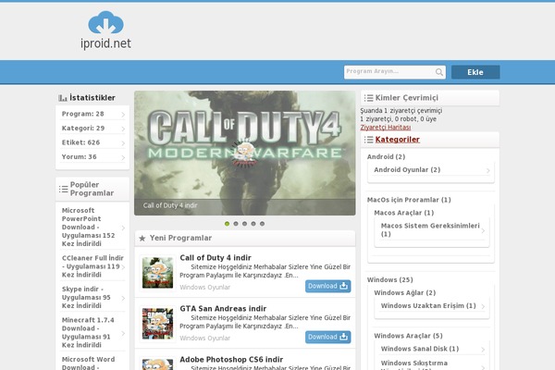Open Skype indir popular entry
Viewport: 555px width, 370px height.
point(86,298)
